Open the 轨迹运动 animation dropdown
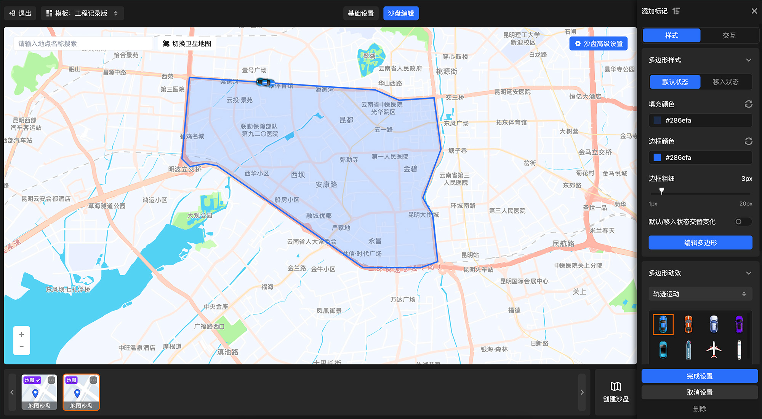This screenshot has width=762, height=419. [x=700, y=294]
